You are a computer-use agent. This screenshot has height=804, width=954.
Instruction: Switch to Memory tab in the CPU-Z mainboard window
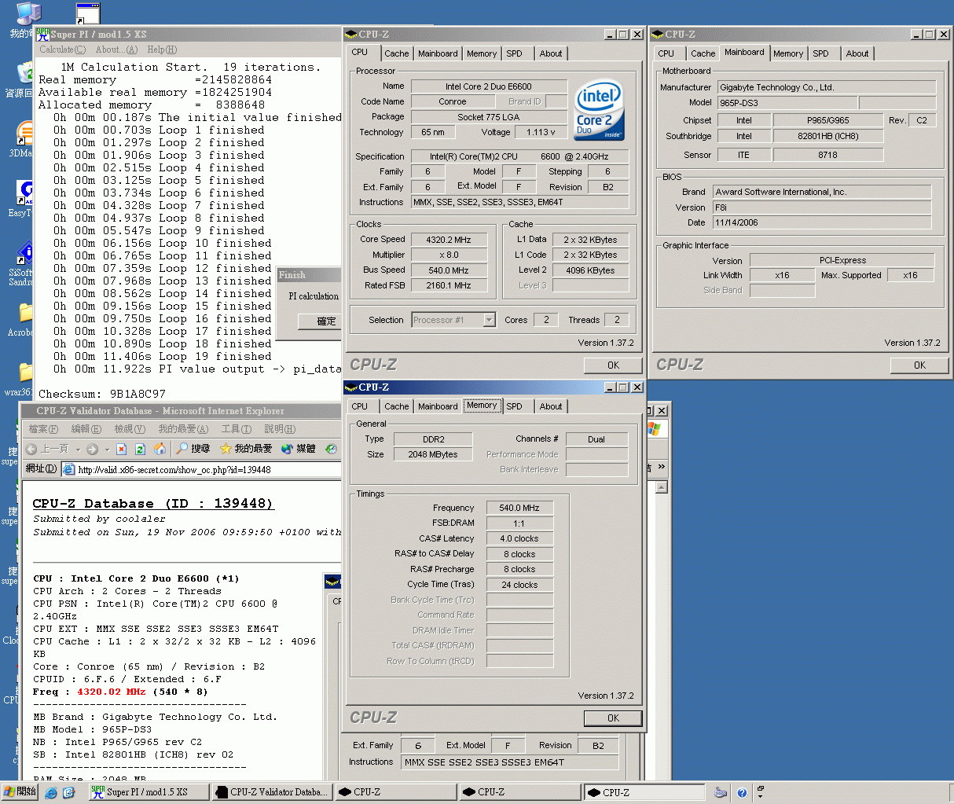click(788, 53)
